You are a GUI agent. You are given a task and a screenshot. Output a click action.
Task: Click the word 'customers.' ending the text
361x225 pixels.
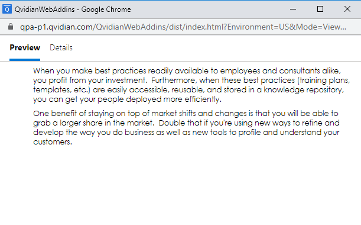point(53,142)
